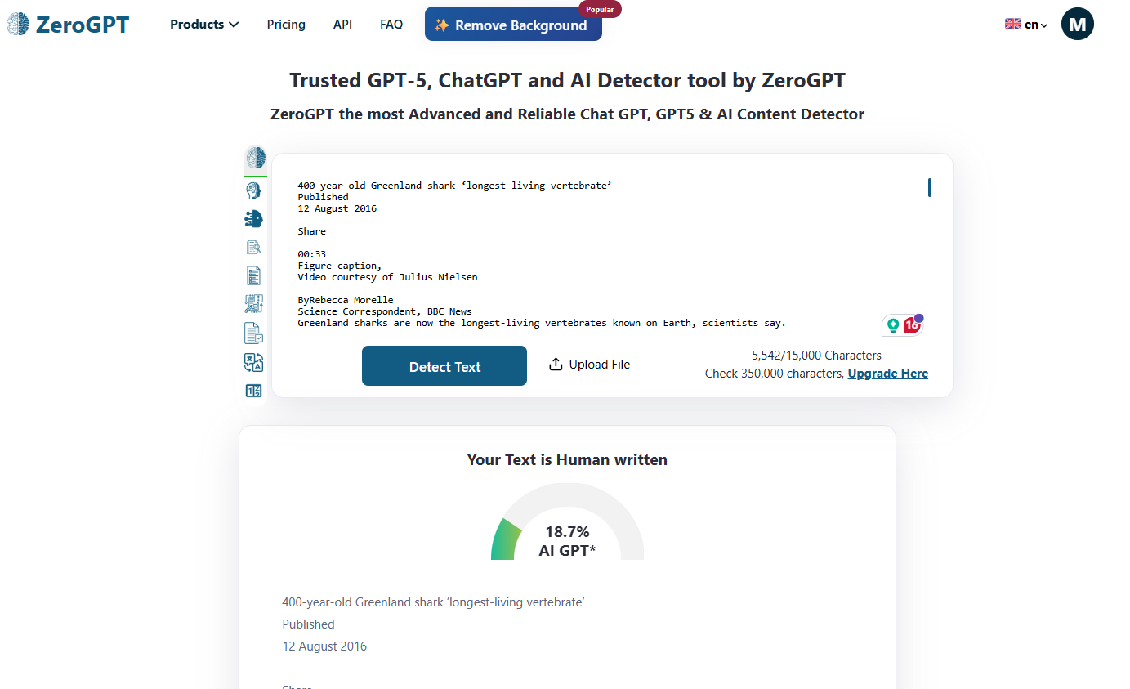Open the en language selector

pos(1026,25)
